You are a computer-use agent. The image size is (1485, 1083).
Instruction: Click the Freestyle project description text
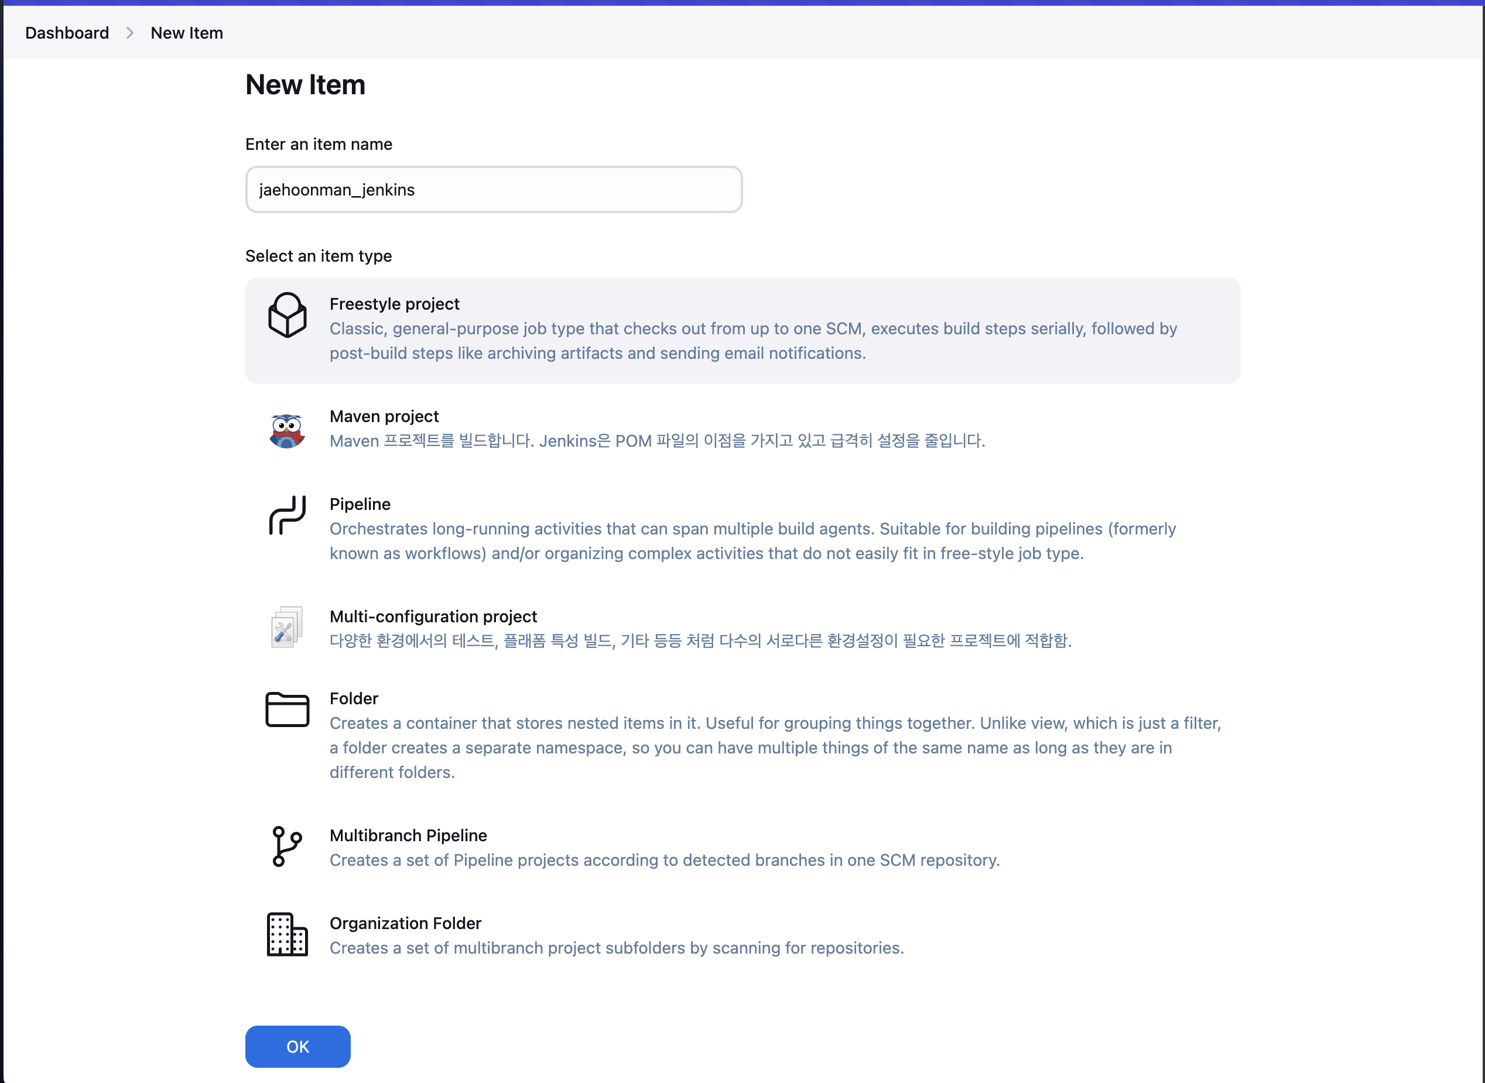click(753, 341)
